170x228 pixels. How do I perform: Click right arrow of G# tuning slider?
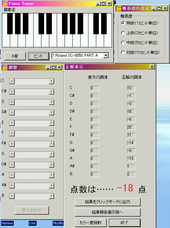point(52,165)
